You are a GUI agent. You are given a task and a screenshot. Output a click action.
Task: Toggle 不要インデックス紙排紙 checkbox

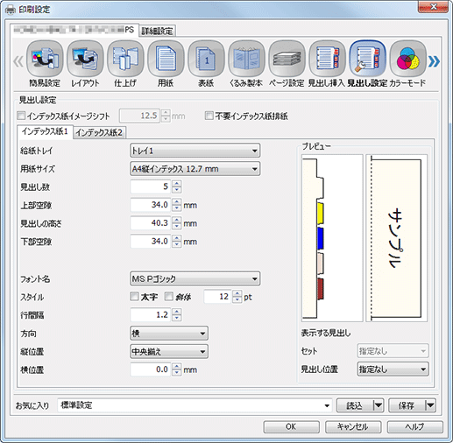click(x=209, y=116)
